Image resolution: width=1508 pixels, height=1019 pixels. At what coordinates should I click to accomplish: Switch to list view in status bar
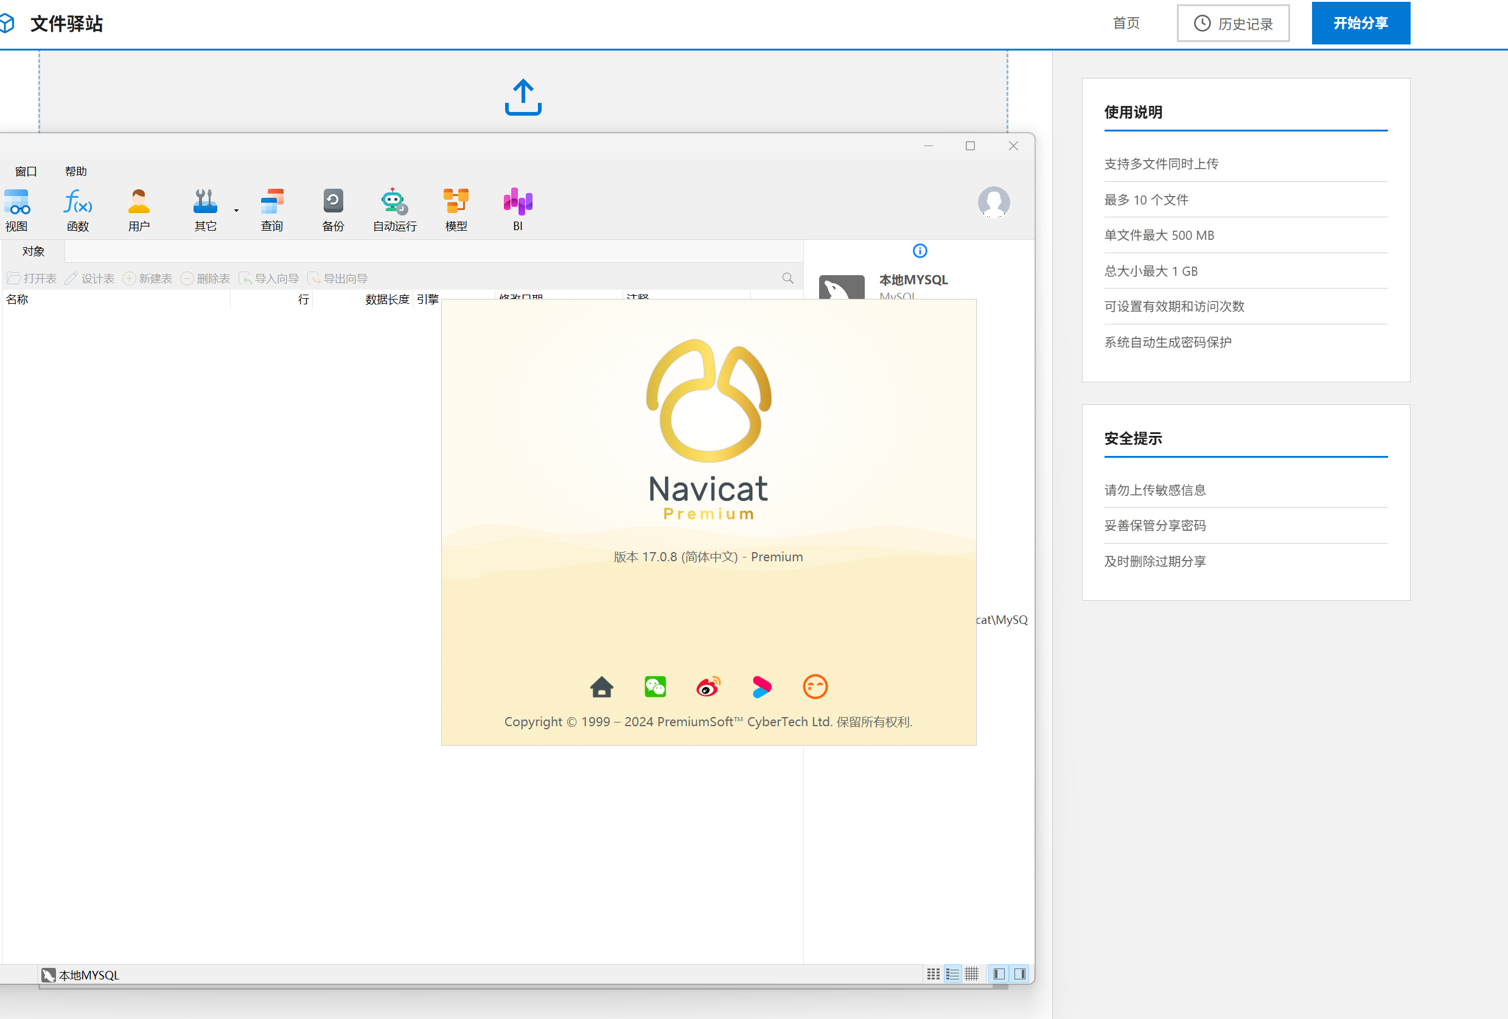(x=952, y=974)
